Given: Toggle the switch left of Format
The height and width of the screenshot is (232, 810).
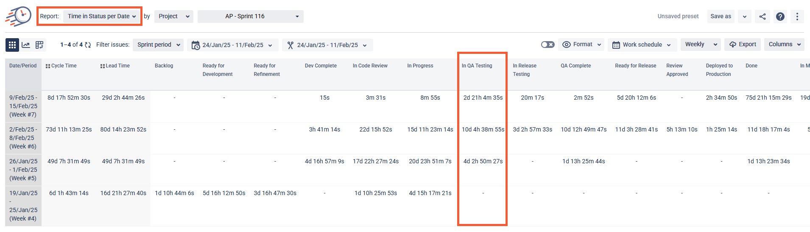Looking at the screenshot, I should tap(547, 45).
